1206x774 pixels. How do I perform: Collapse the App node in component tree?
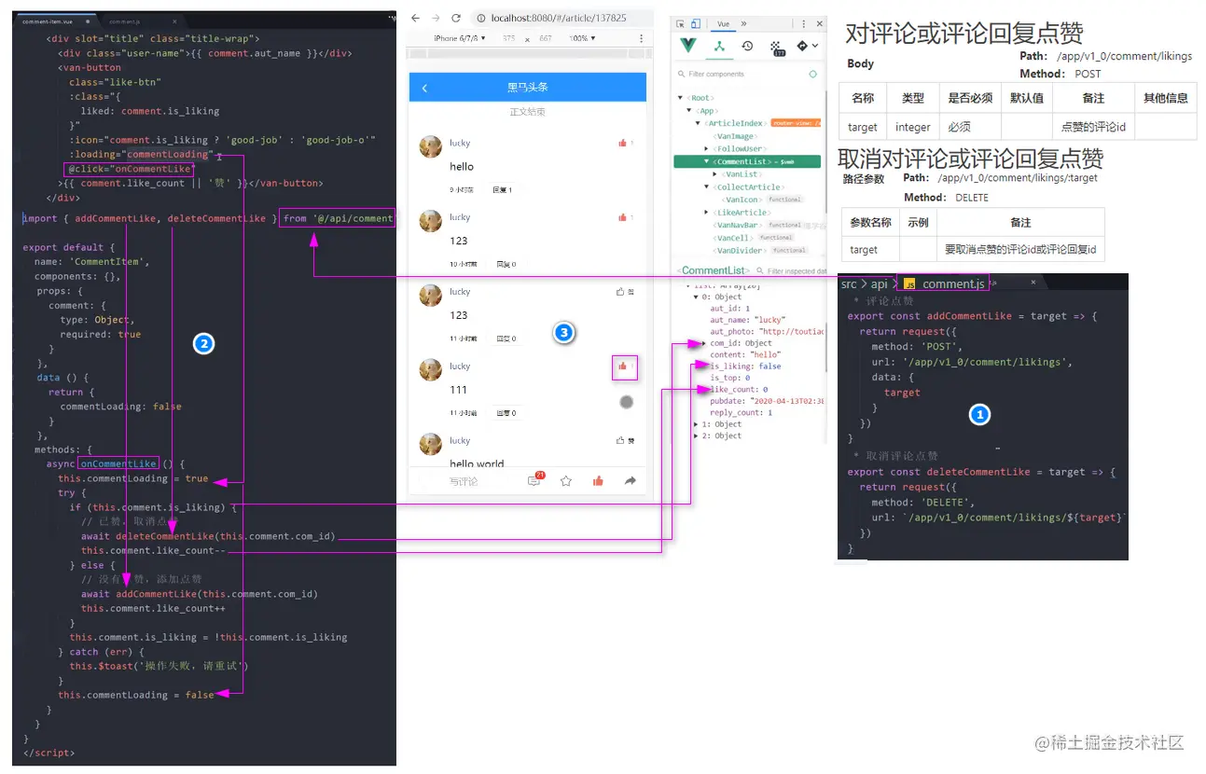[689, 110]
